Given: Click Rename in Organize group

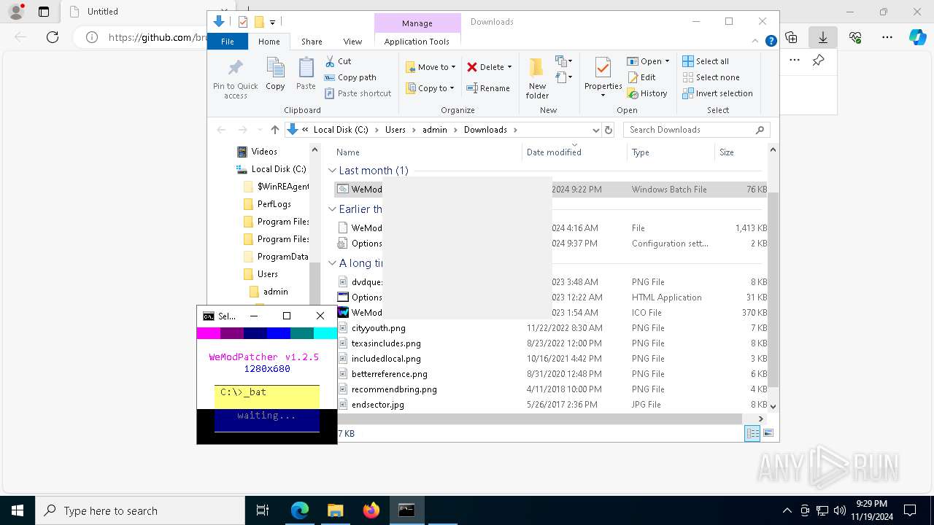Looking at the screenshot, I should pyautogui.click(x=488, y=88).
